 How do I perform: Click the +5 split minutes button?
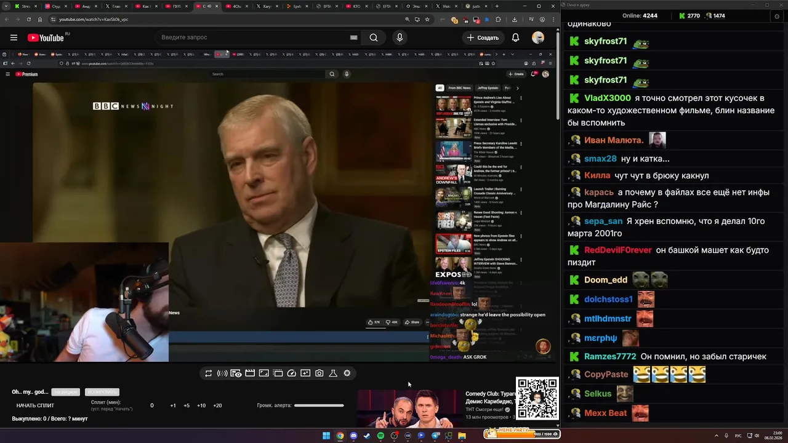point(187,405)
